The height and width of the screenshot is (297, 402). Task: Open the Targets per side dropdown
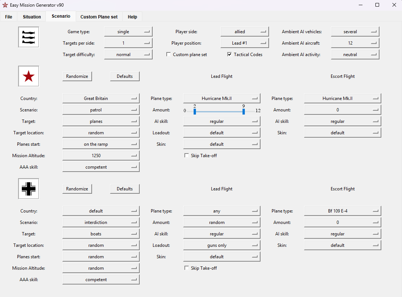click(128, 43)
